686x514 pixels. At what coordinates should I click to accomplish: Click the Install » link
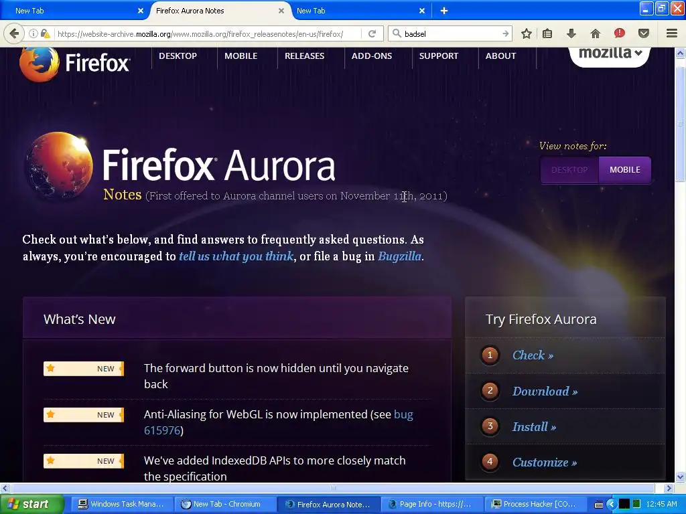pyautogui.click(x=534, y=426)
